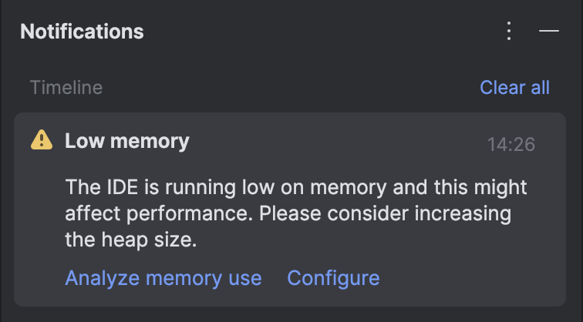
Task: Click 'Clear all' next to Timeline
Action: (514, 88)
